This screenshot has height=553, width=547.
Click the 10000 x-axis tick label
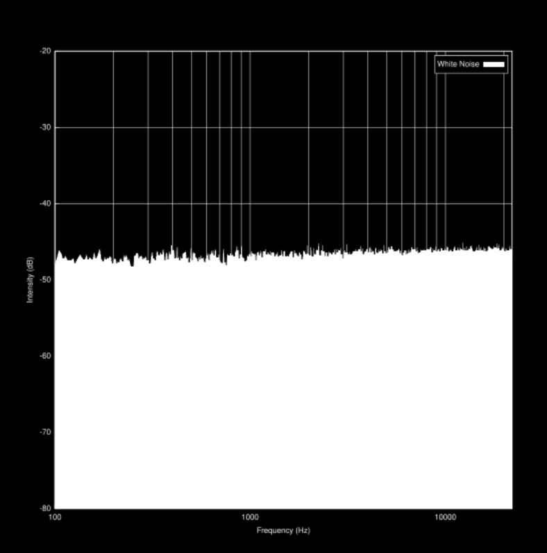click(x=446, y=518)
